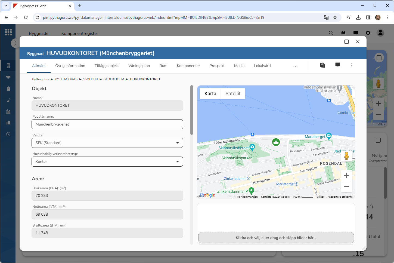Zoom out on the building map

[346, 187]
